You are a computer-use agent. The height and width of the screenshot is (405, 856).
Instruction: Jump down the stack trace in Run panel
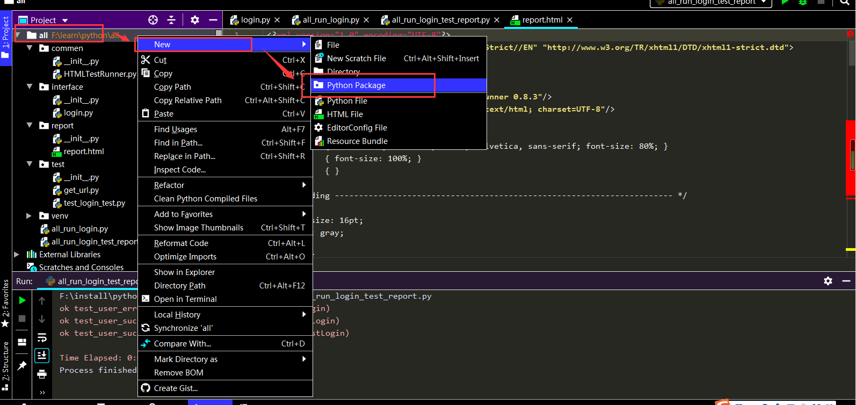42,319
